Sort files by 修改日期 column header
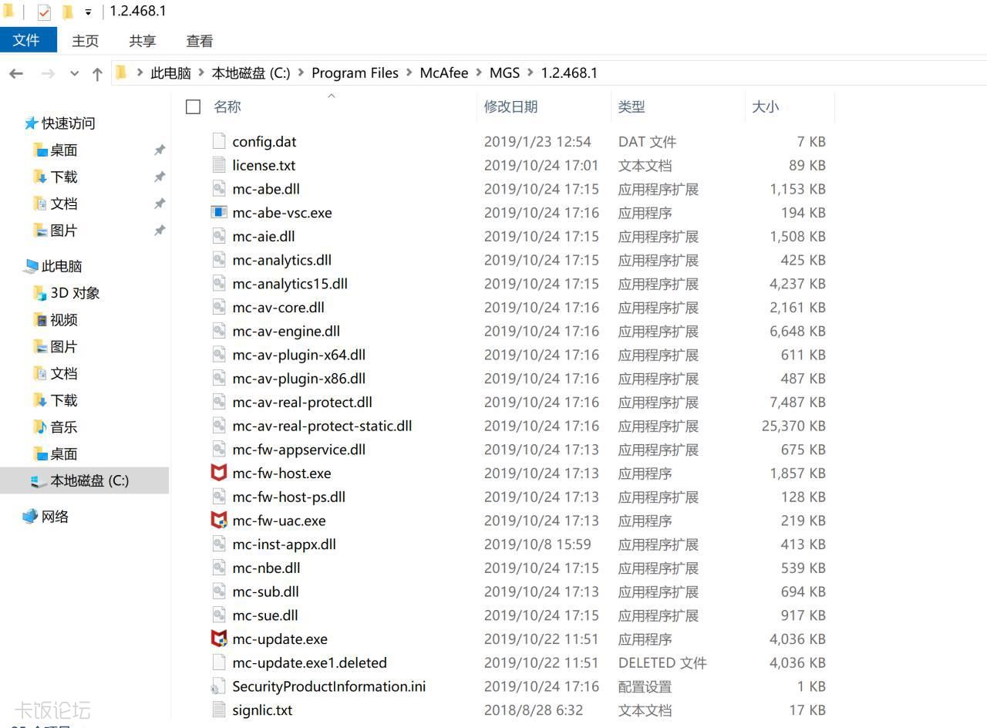987x728 pixels. [510, 106]
